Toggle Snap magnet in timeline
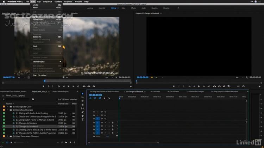This screenshot has width=264, height=148. 95,98
